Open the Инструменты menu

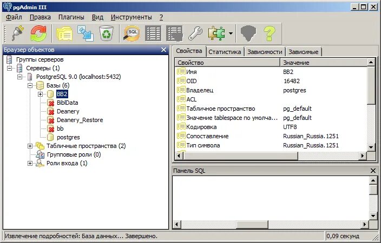[131, 17]
